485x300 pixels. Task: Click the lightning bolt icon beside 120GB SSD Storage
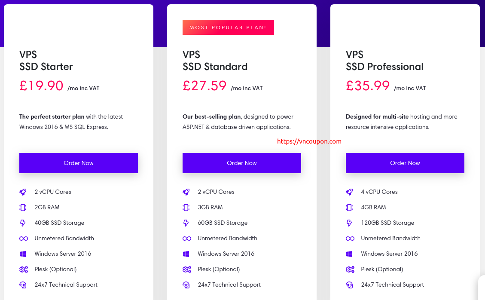[349, 223]
